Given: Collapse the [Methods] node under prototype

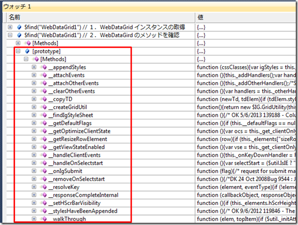Looking at the screenshot, I should point(26,59).
